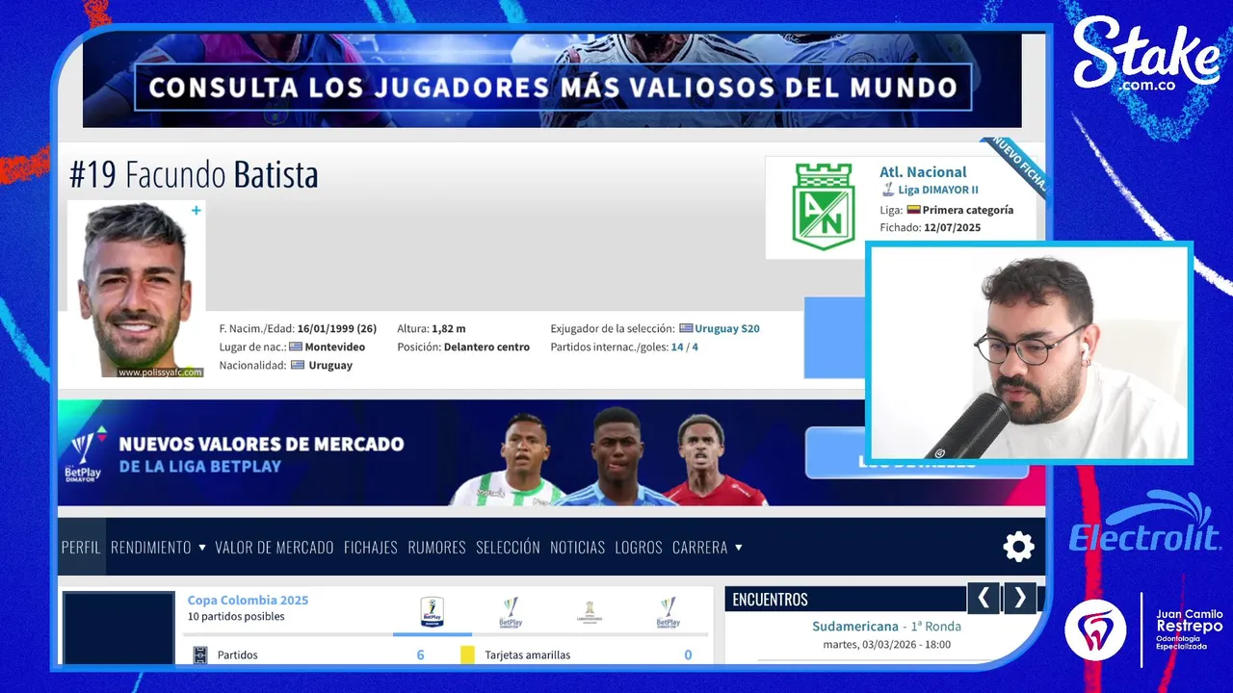Click the 'Montevideo' birthplace text
1233x693 pixels.
[x=334, y=346]
